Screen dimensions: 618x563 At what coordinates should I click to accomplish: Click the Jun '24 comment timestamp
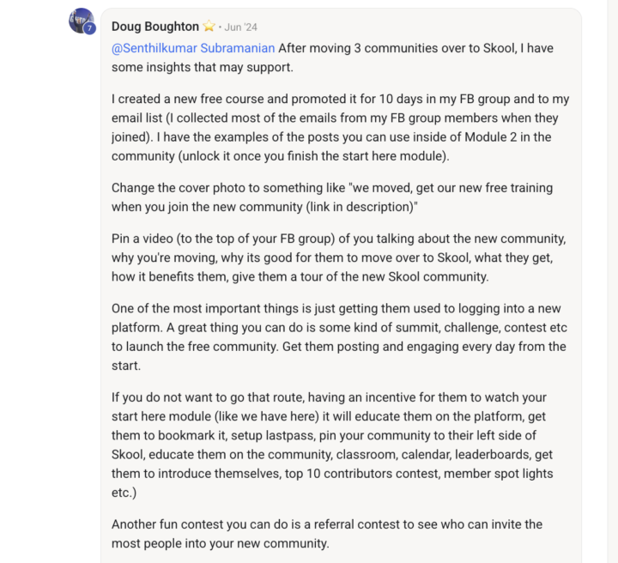tap(241, 27)
